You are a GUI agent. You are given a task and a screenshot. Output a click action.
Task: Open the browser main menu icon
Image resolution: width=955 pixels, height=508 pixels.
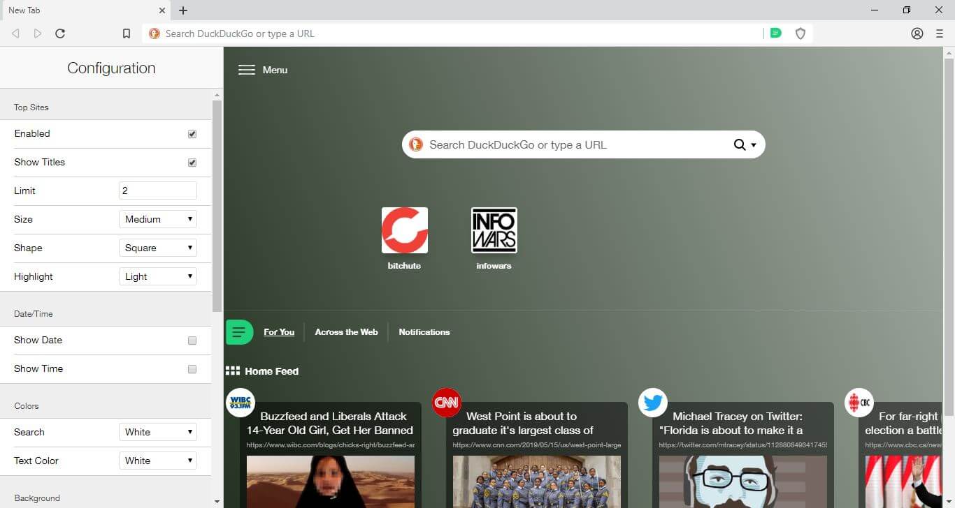point(940,33)
